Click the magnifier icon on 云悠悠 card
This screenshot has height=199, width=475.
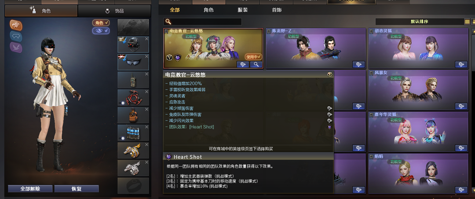[x=256, y=64]
